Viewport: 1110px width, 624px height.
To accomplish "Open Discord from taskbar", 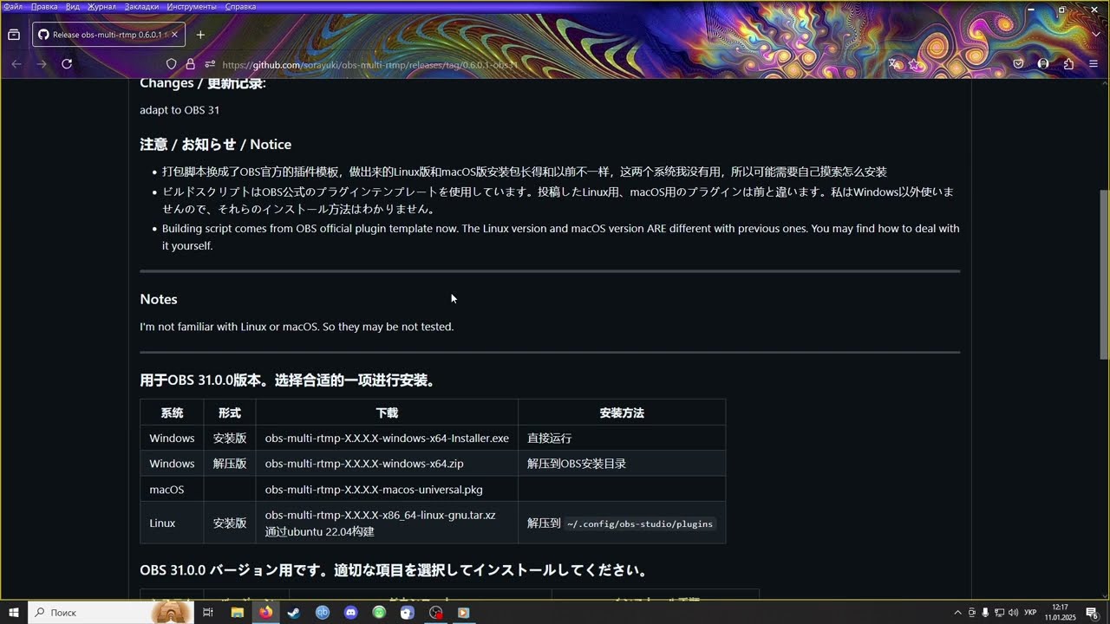I will (x=350, y=613).
